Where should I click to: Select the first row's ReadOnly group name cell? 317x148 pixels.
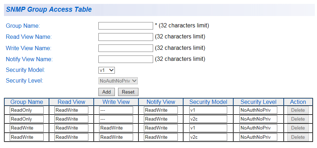point(27,110)
